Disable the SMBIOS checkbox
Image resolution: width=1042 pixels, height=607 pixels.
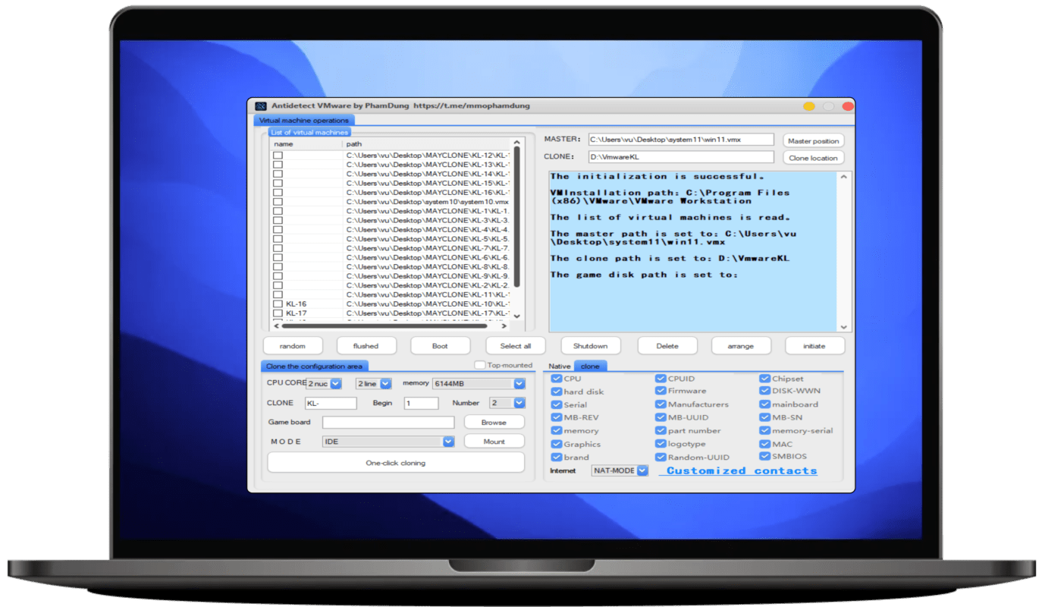click(765, 456)
